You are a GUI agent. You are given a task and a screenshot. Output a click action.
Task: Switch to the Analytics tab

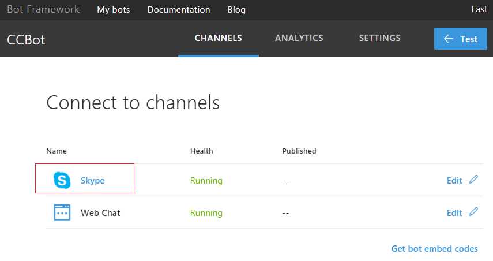point(299,38)
